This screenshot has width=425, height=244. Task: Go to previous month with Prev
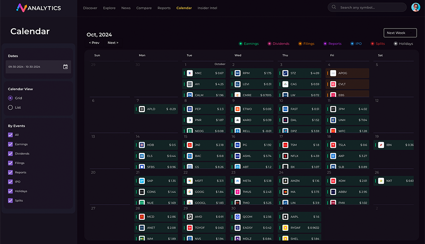point(94,43)
